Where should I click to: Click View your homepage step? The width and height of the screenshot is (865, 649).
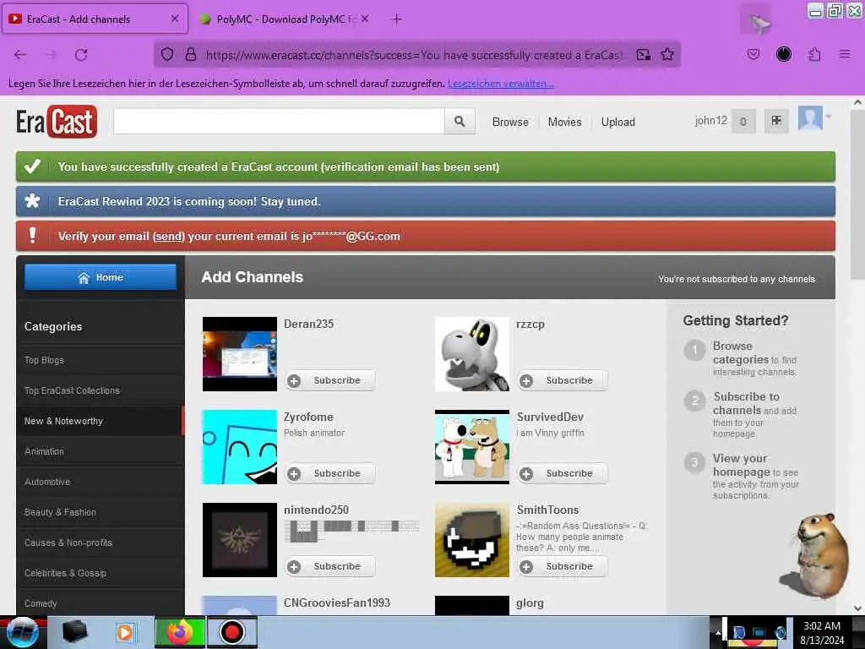point(742,466)
